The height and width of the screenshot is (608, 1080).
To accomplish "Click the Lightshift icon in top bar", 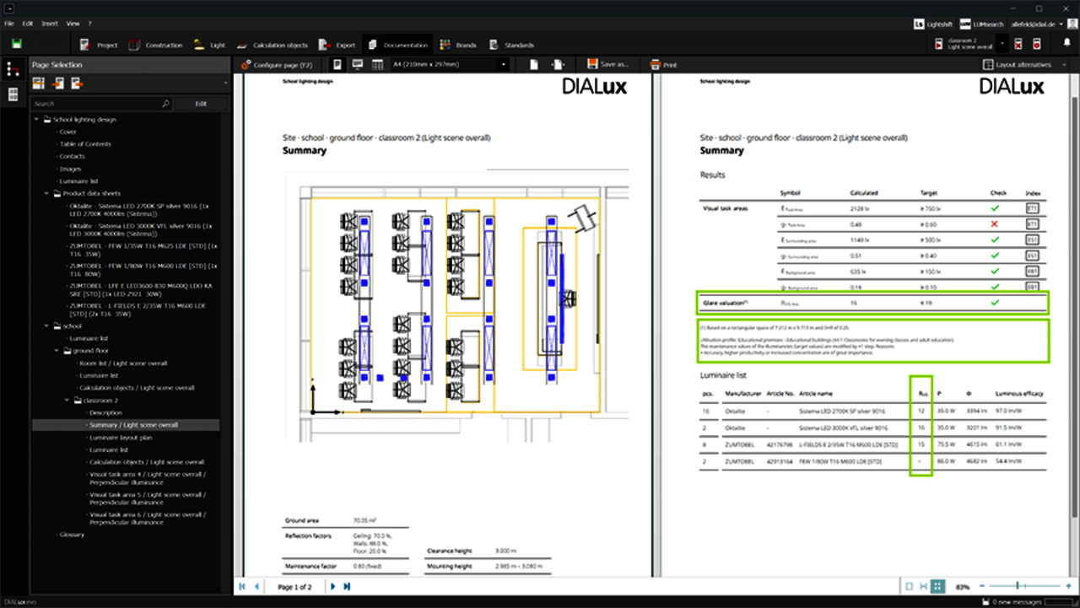I will pyautogui.click(x=920, y=24).
